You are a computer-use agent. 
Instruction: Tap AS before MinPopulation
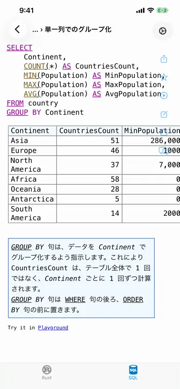tap(97, 75)
